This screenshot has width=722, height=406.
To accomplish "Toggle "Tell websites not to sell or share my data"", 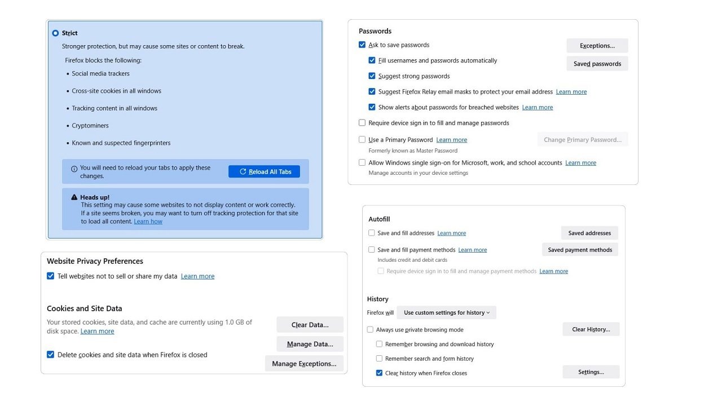I will pos(51,276).
